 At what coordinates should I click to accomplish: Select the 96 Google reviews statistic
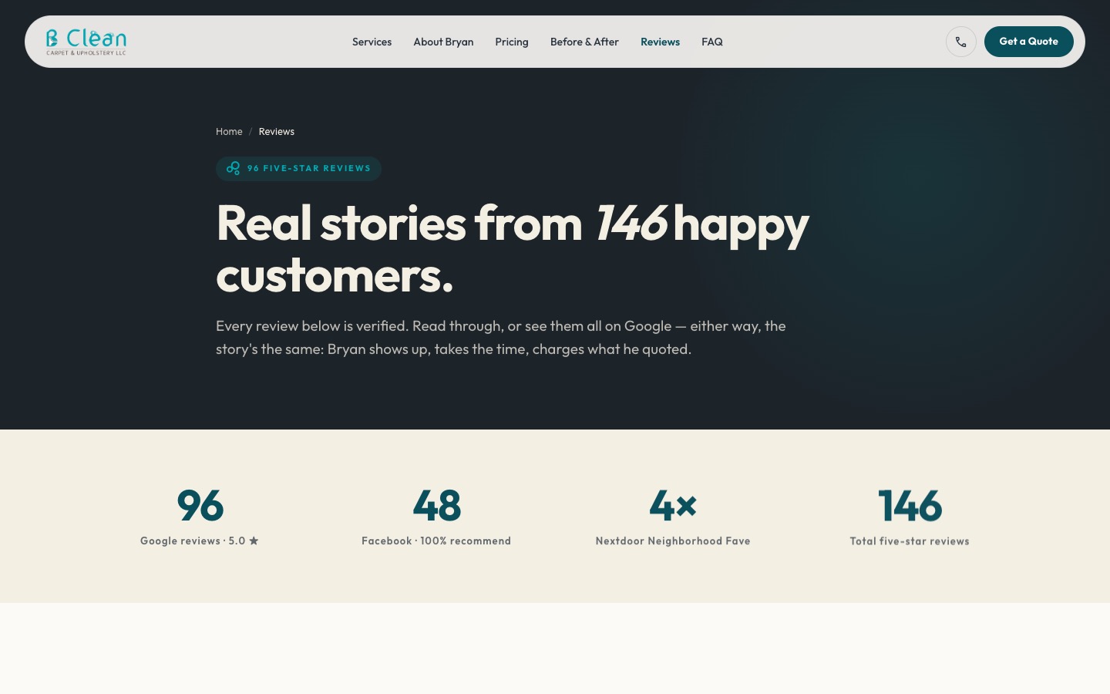tap(200, 507)
